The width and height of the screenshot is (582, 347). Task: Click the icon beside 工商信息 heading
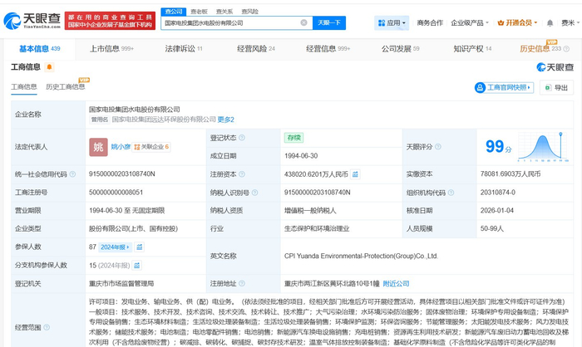pyautogui.click(x=47, y=67)
